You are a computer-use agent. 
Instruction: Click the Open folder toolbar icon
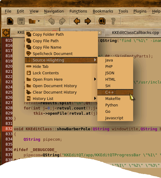(x=32, y=21)
